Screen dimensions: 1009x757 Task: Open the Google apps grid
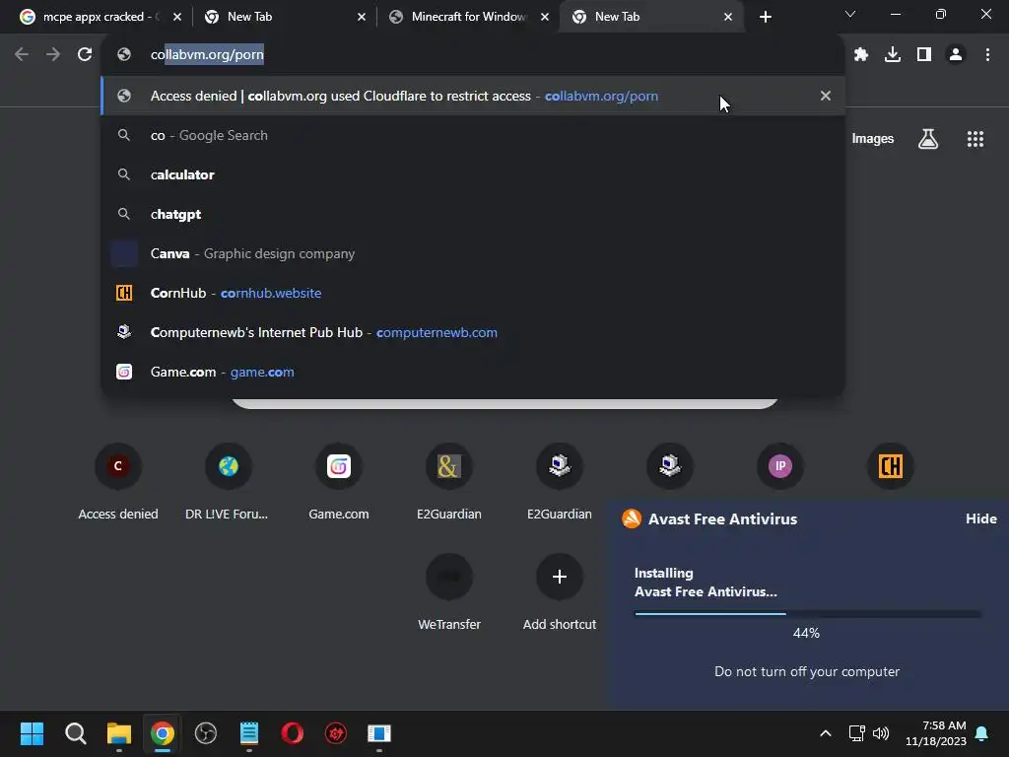click(975, 138)
